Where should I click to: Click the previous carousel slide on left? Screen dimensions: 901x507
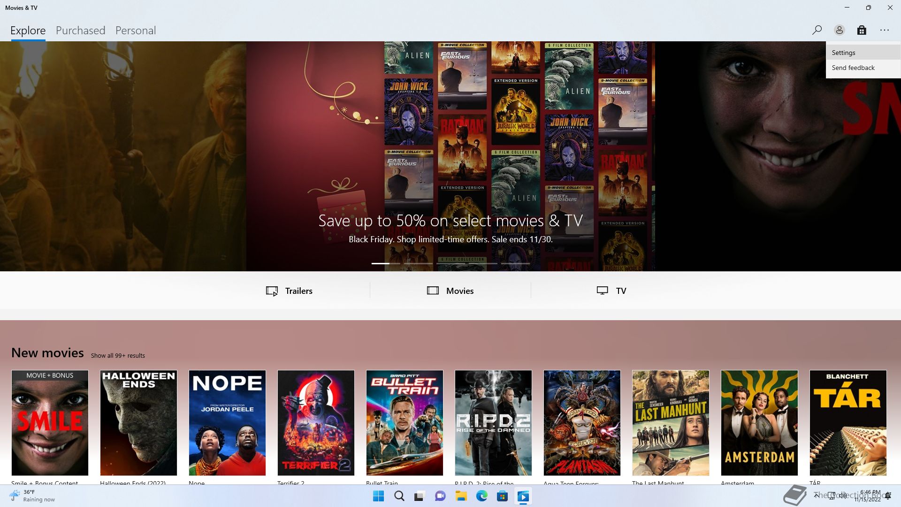tap(123, 156)
